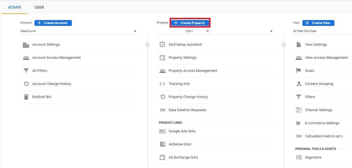Click the Rubbish Bin trash icon

tap(26, 97)
